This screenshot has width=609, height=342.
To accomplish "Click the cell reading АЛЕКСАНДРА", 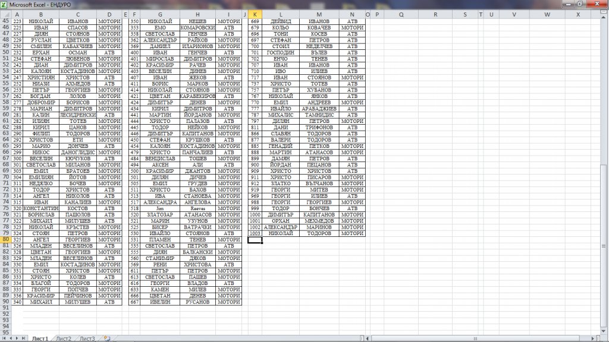I will [159, 202].
